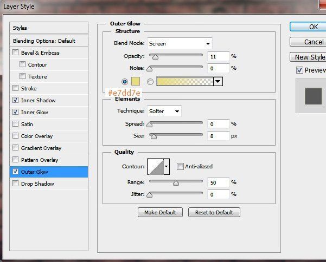This screenshot has height=262, width=326.
Task: Toggle the Preview checkbox
Action: [299, 70]
